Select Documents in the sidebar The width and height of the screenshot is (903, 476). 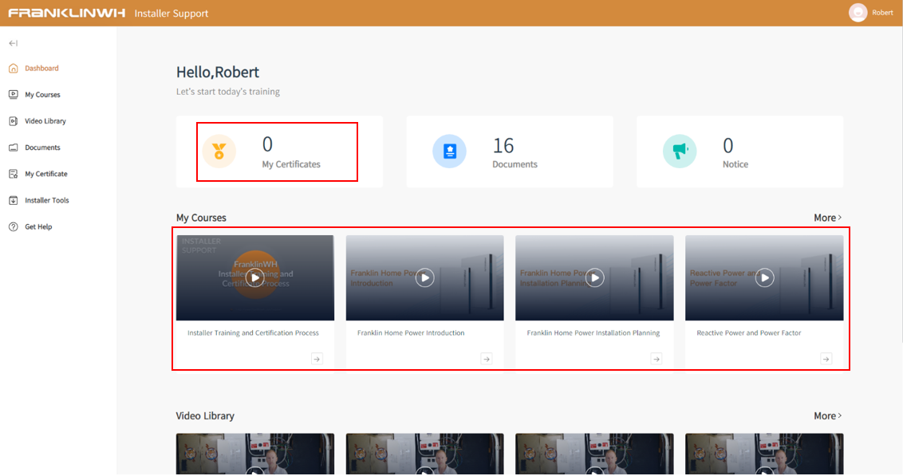pos(42,148)
